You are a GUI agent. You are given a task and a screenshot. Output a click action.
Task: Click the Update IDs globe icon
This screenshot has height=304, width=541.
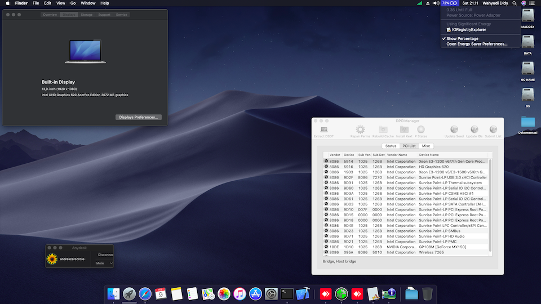point(475,129)
